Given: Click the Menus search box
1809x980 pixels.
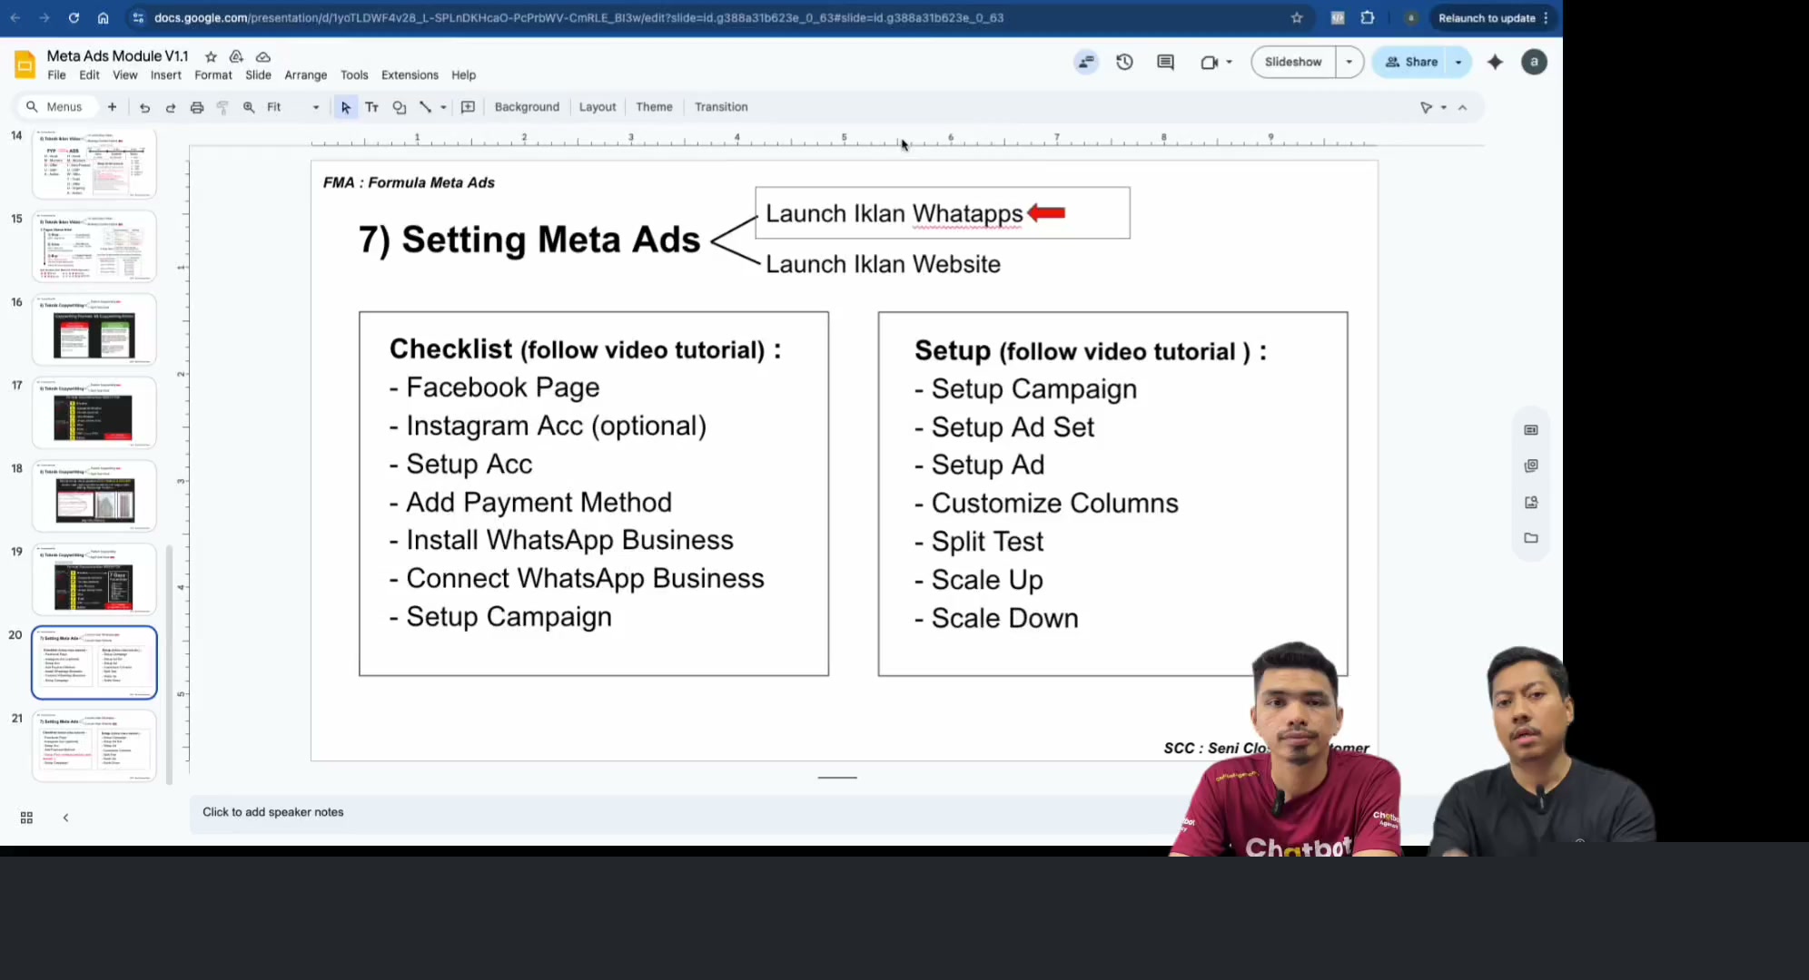Looking at the screenshot, I should click(56, 107).
